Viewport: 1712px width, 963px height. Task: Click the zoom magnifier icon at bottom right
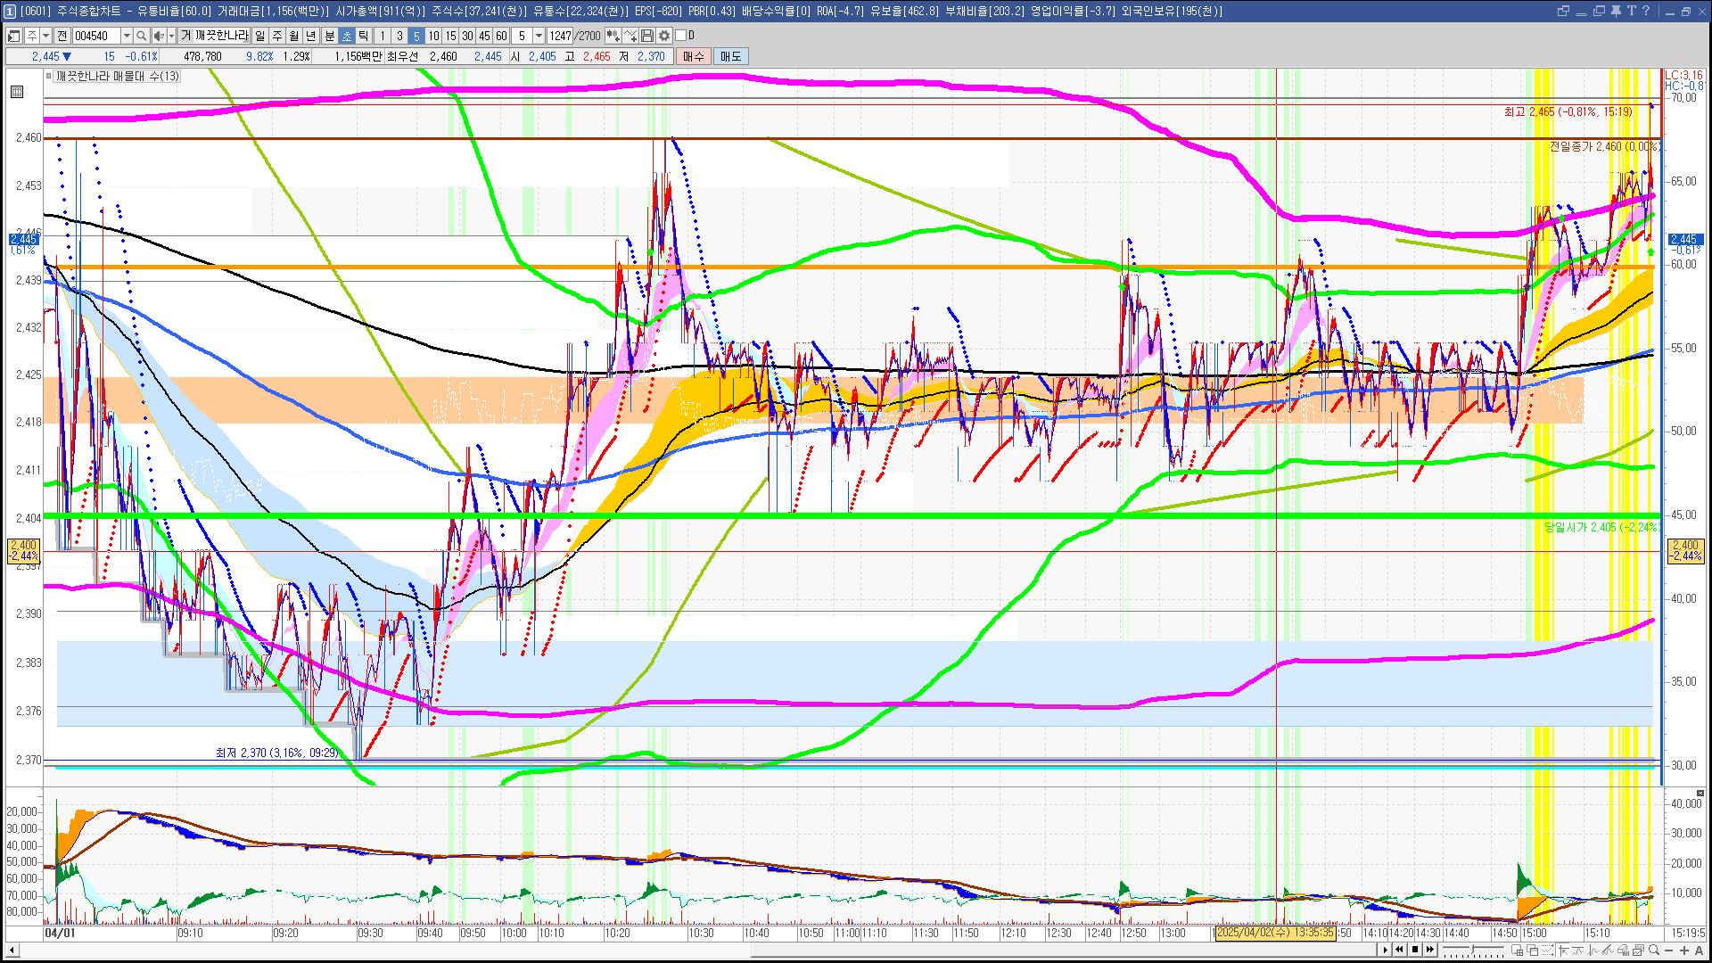tap(1654, 951)
